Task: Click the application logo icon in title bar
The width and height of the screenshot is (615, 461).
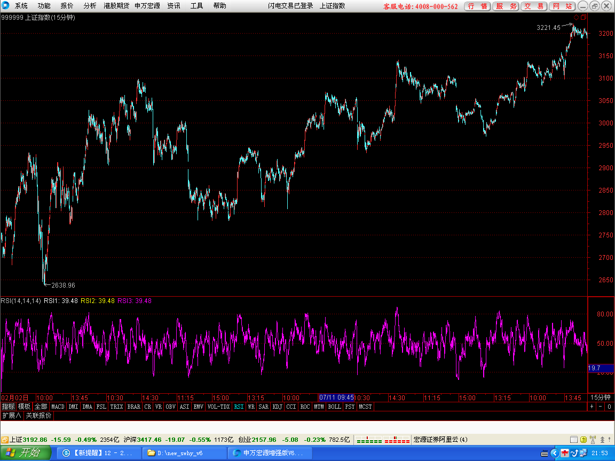Action: (5, 5)
